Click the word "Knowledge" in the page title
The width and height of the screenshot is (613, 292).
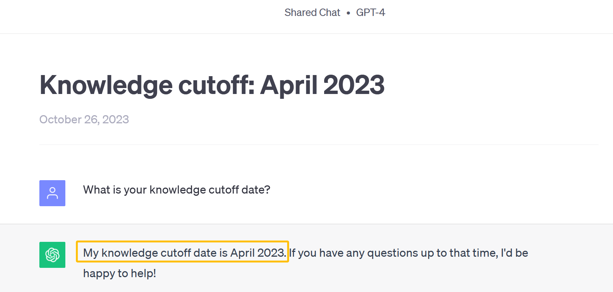tap(106, 85)
